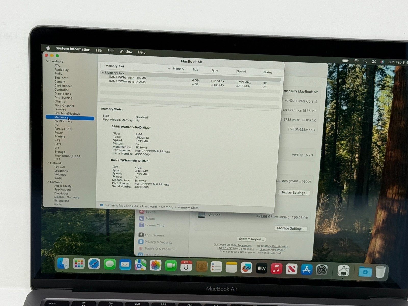The height and width of the screenshot is (306, 408).
Task: Open the Photos app in the Dock
Action: (x=156, y=265)
